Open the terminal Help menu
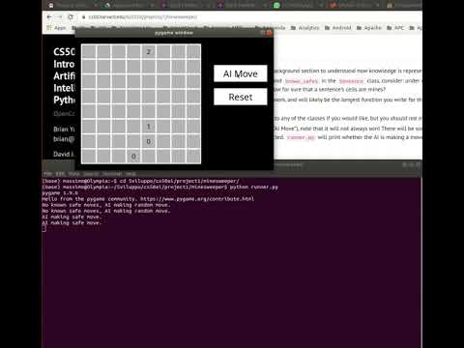The image size is (464, 348). pos(130,174)
